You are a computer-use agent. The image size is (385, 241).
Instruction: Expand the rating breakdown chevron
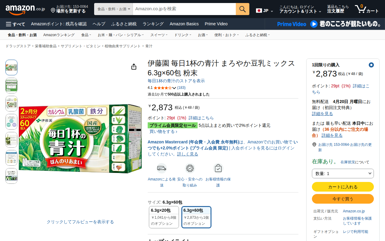pos(174,88)
